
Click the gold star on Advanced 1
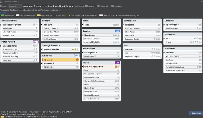click(x=77, y=60)
